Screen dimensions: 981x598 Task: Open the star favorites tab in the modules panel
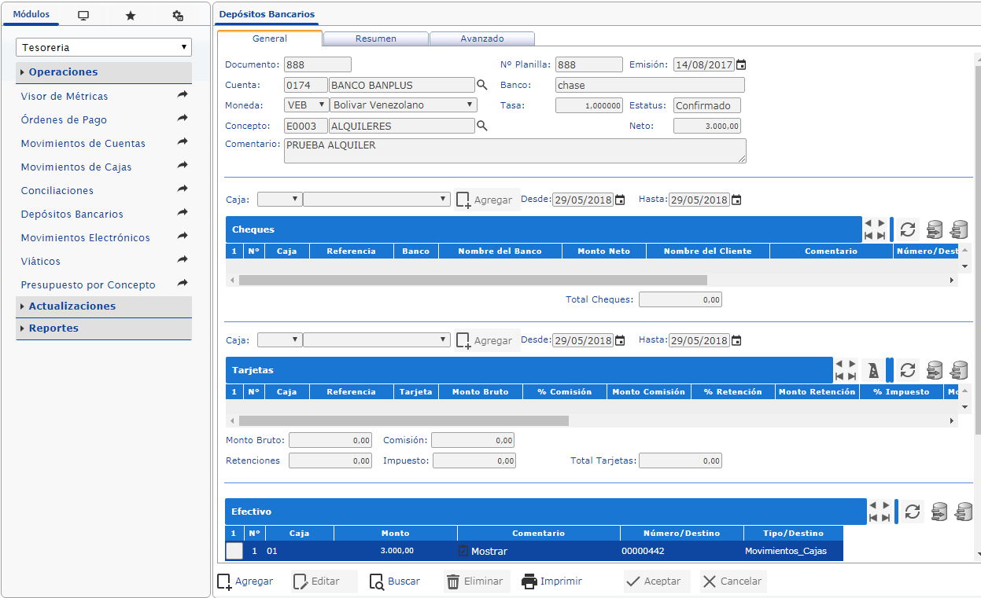coord(131,15)
